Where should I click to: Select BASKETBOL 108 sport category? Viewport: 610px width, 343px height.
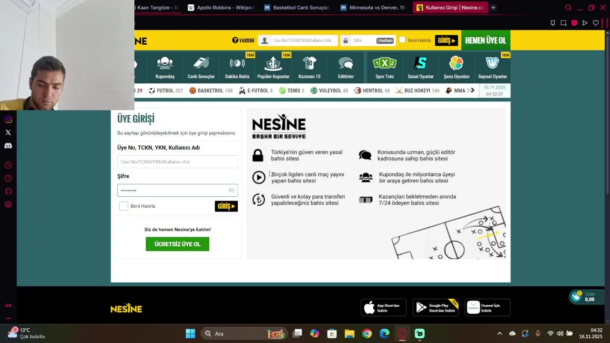pyautogui.click(x=211, y=91)
